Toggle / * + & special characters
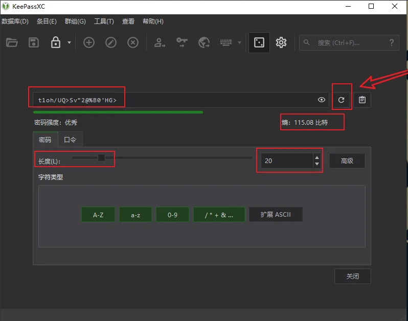The width and height of the screenshot is (408, 321). tap(219, 215)
